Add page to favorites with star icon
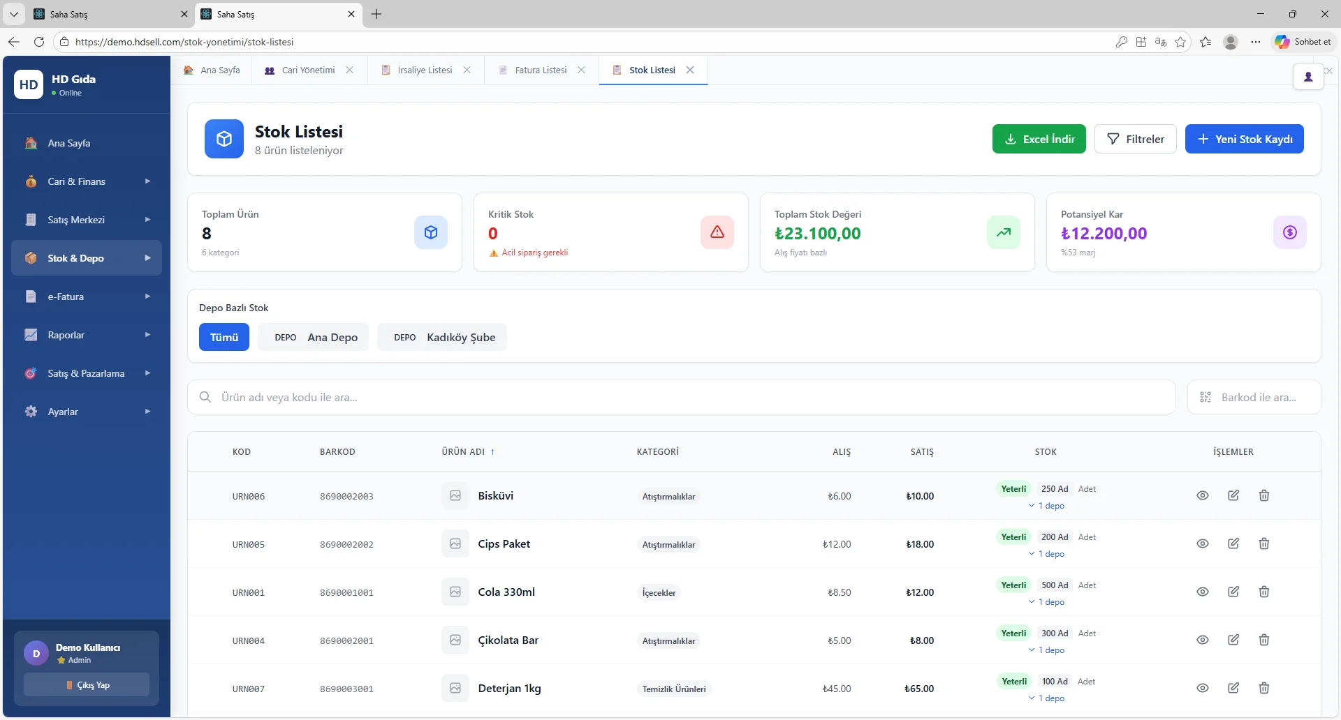This screenshot has height=720, width=1341. pyautogui.click(x=1180, y=42)
